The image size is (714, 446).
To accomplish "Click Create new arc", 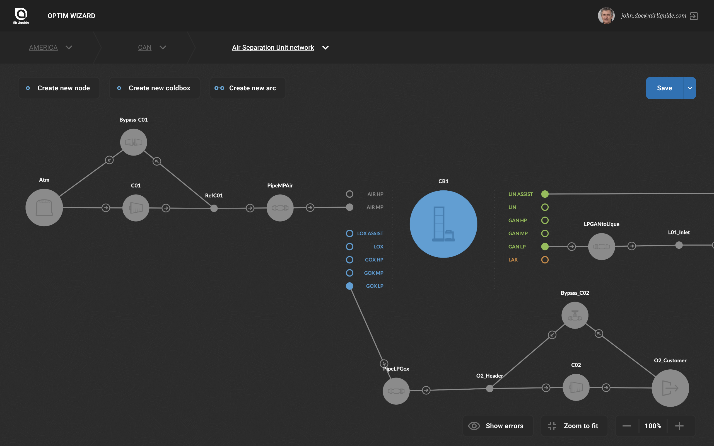I will pos(248,88).
